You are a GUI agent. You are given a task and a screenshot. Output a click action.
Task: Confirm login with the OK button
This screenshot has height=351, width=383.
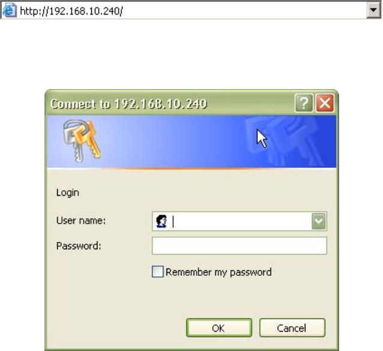coord(219,328)
